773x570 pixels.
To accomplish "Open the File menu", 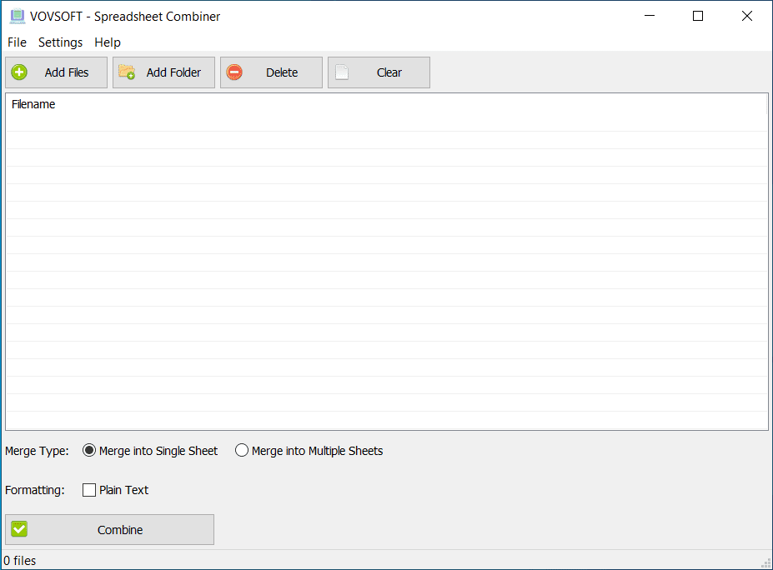I will 17,42.
